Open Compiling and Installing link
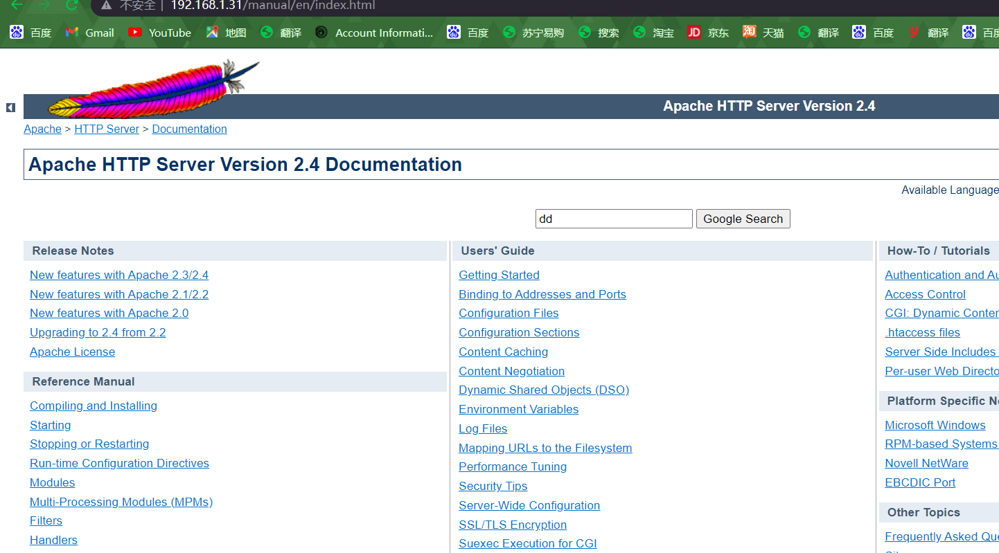The width and height of the screenshot is (999, 553). click(x=94, y=406)
